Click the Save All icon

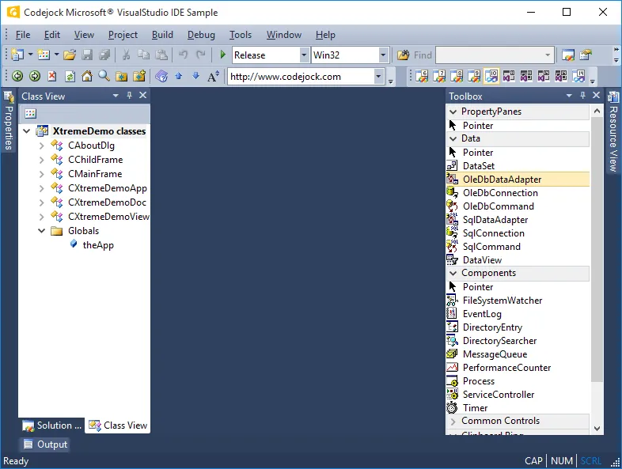click(x=104, y=55)
